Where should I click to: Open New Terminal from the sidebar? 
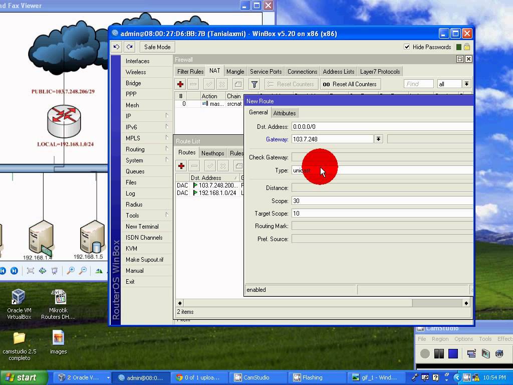click(142, 227)
